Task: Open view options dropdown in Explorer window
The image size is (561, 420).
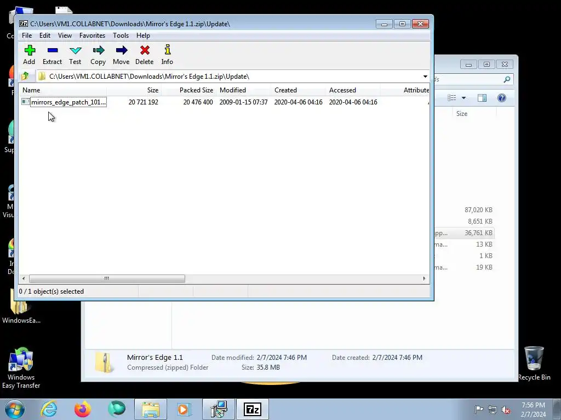Action: pos(463,98)
